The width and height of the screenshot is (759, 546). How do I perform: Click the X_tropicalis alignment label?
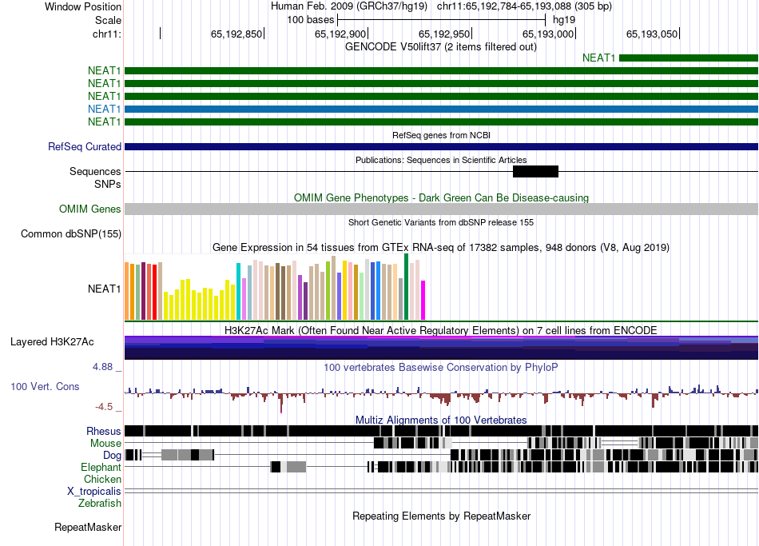94,492
